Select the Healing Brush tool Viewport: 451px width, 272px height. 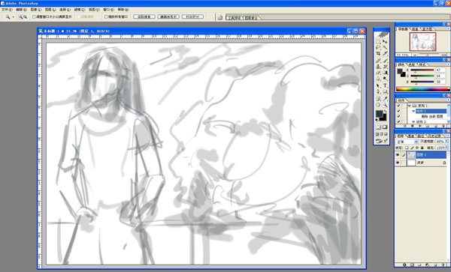coord(378,61)
